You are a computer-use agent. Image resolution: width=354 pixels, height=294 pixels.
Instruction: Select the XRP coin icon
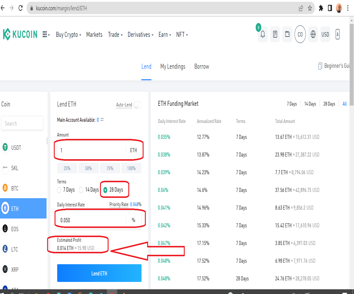pyautogui.click(x=5, y=269)
